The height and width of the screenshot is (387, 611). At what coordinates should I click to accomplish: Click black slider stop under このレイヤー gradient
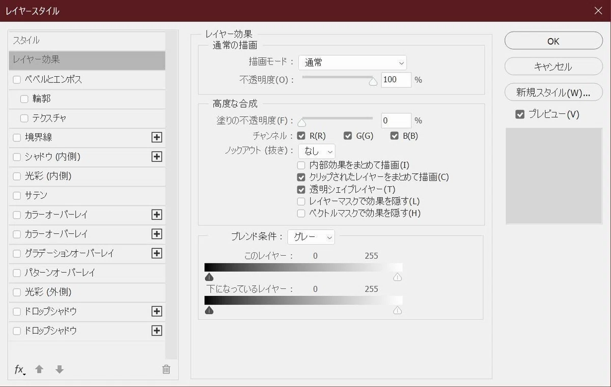click(x=209, y=277)
